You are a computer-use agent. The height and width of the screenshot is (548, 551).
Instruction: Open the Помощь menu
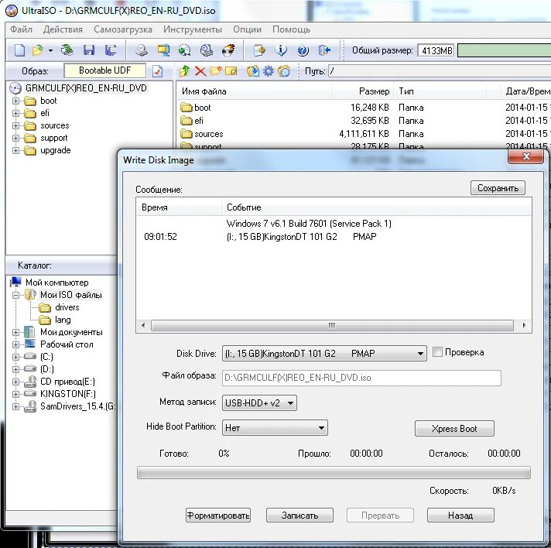pos(291,29)
